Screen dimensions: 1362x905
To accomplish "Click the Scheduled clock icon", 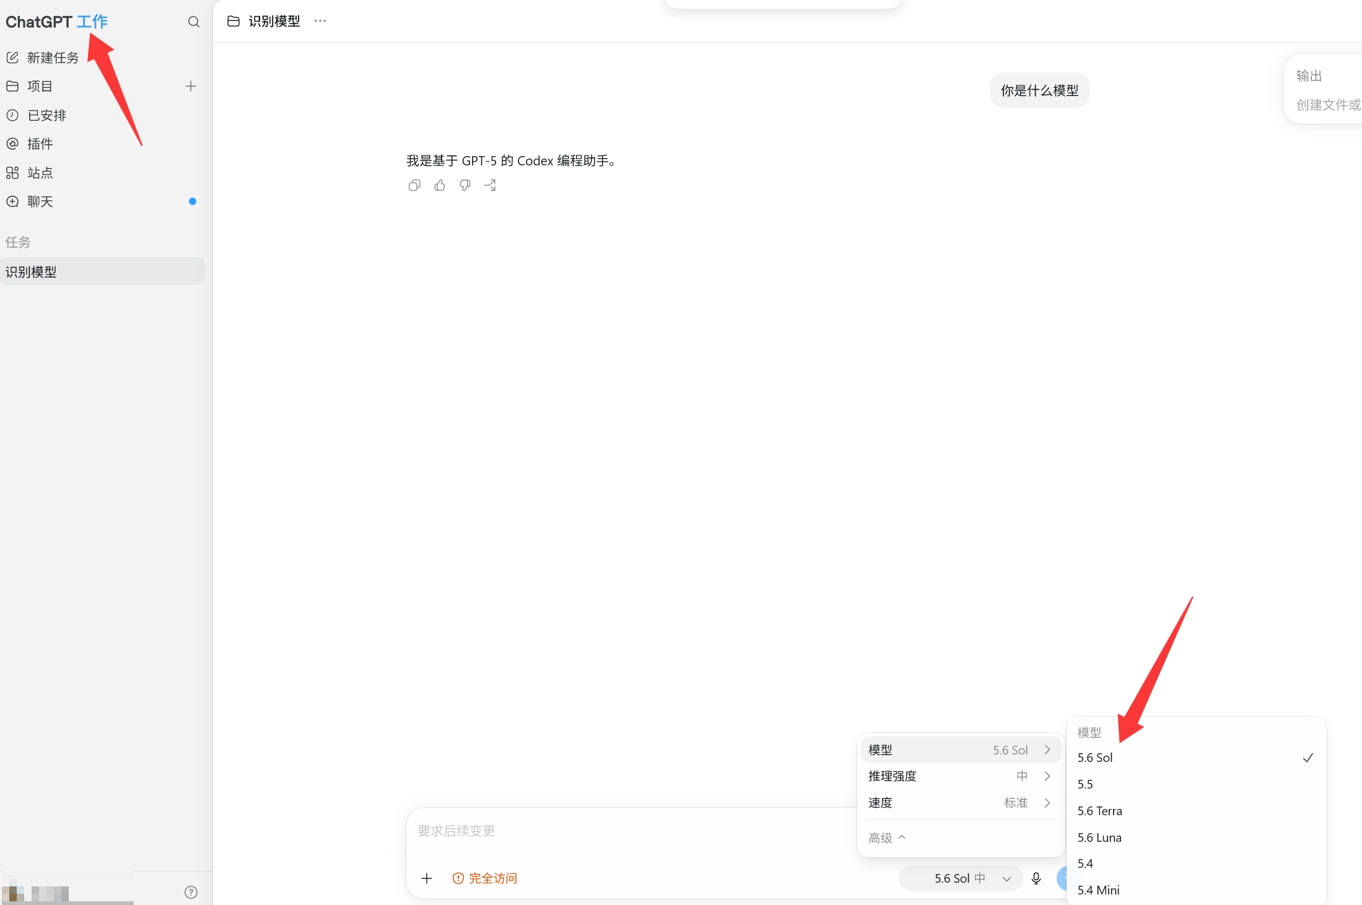I will (x=12, y=115).
